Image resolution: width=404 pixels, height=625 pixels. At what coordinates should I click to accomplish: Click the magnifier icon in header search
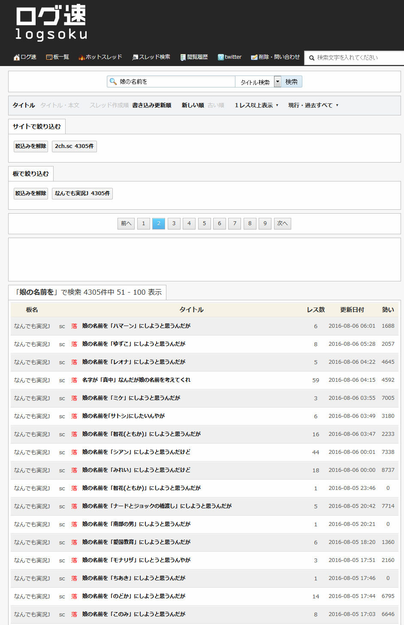coord(312,58)
